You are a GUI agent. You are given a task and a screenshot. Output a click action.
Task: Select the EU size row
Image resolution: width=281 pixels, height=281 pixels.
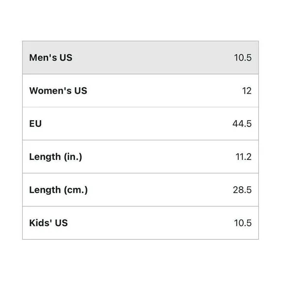140,124
